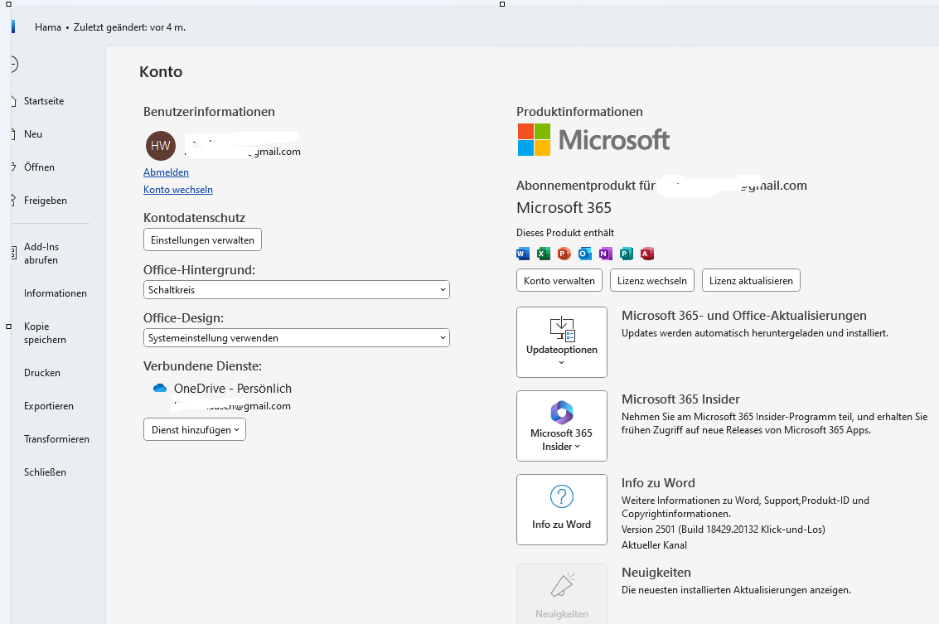Click the Aktueller Kanal text

654,545
